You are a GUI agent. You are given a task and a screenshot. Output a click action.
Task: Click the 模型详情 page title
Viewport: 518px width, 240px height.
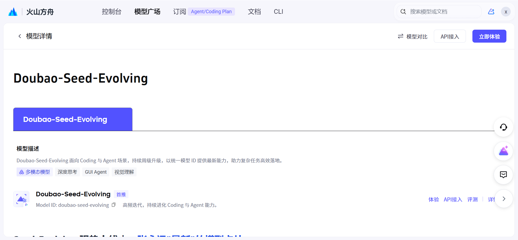39,36
